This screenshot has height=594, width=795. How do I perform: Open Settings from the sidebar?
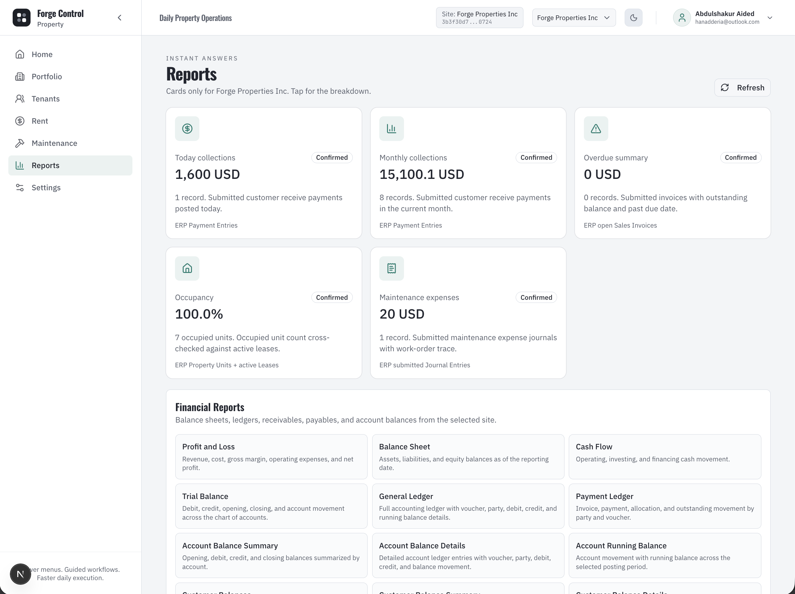(70, 188)
